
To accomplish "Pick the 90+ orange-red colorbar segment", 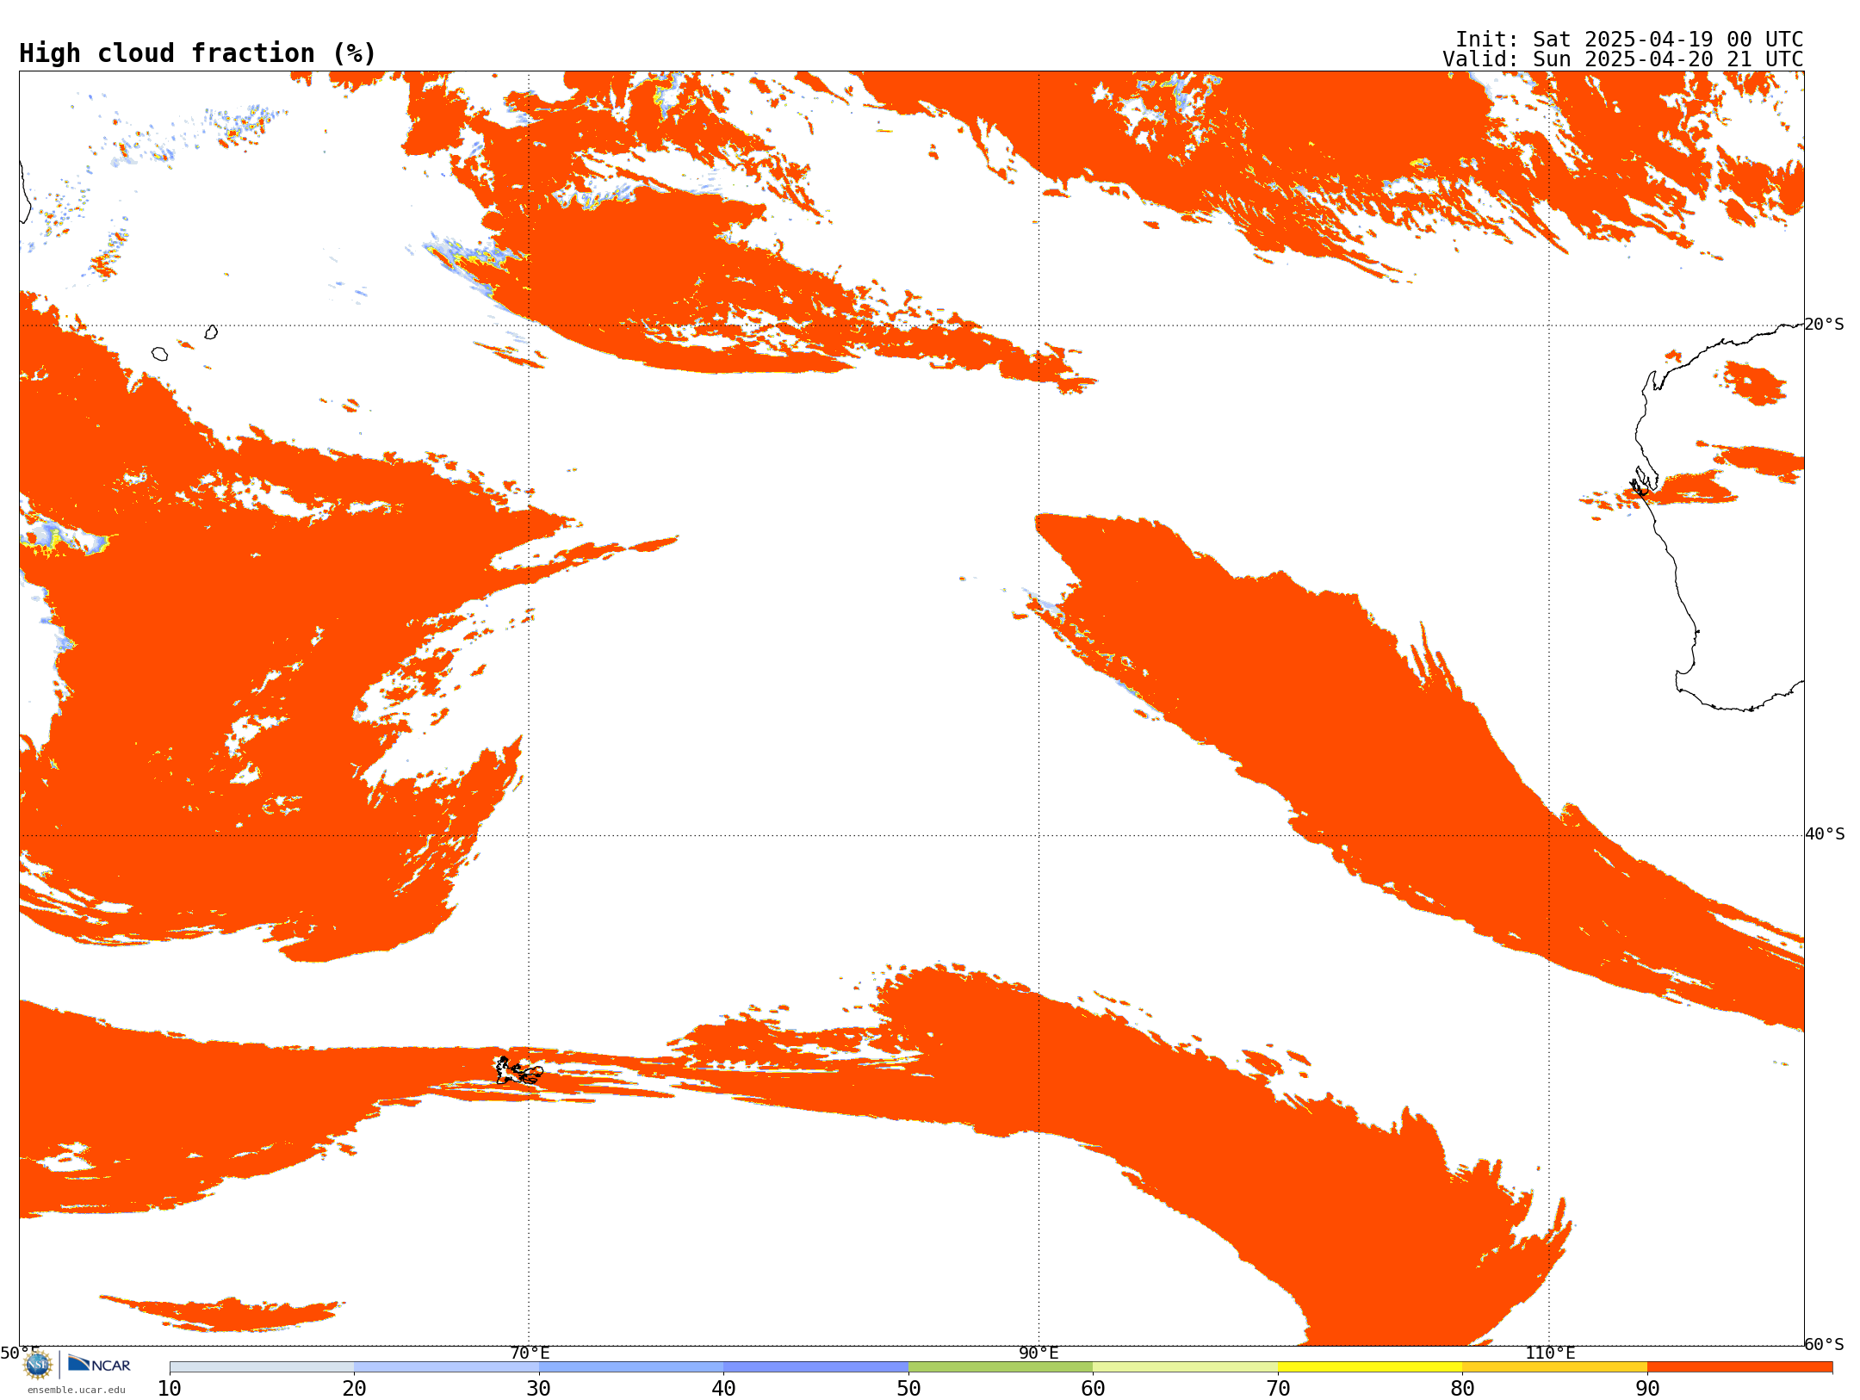I will tap(1739, 1367).
